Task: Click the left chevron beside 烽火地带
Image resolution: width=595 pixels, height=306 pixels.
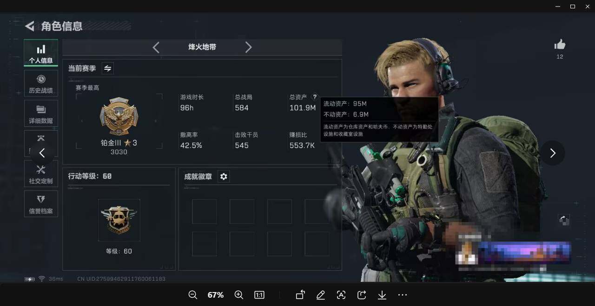Action: click(x=156, y=47)
